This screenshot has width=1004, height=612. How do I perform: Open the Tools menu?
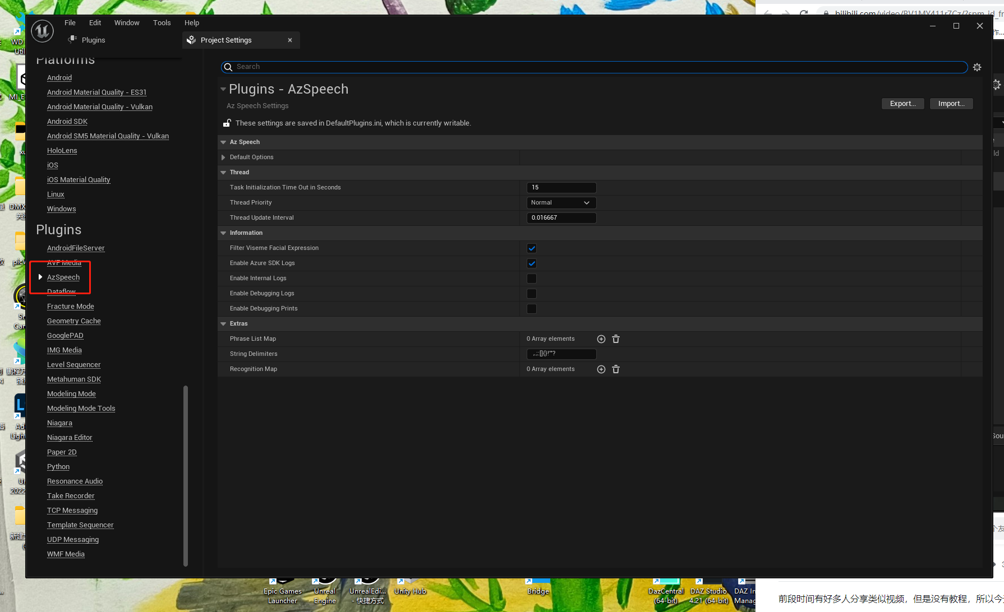(162, 23)
